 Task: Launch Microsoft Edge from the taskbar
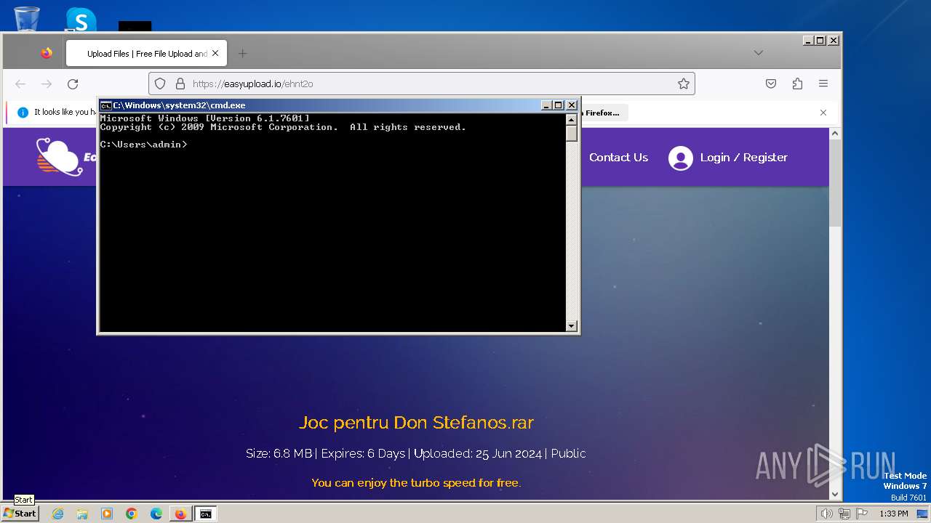click(x=156, y=514)
